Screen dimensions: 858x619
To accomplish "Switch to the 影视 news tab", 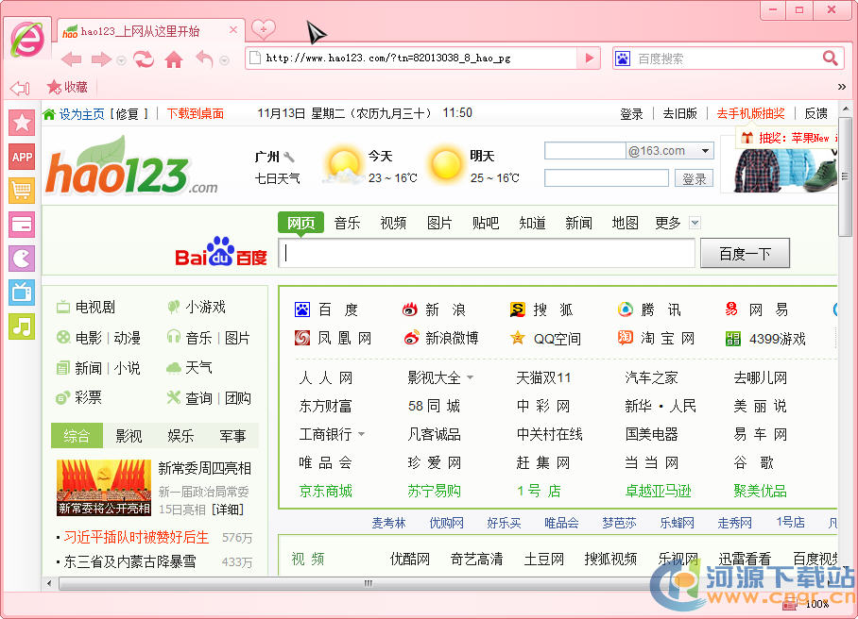I will (129, 436).
